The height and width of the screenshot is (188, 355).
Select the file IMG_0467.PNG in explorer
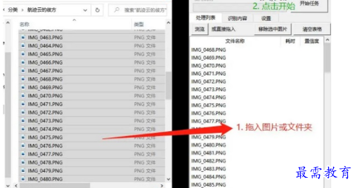coord(92,71)
